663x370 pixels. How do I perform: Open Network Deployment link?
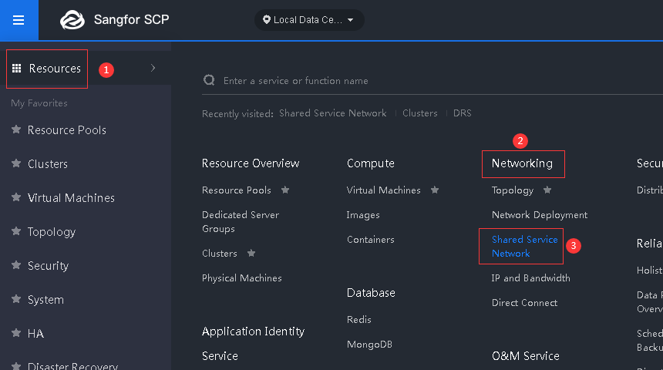pos(539,215)
